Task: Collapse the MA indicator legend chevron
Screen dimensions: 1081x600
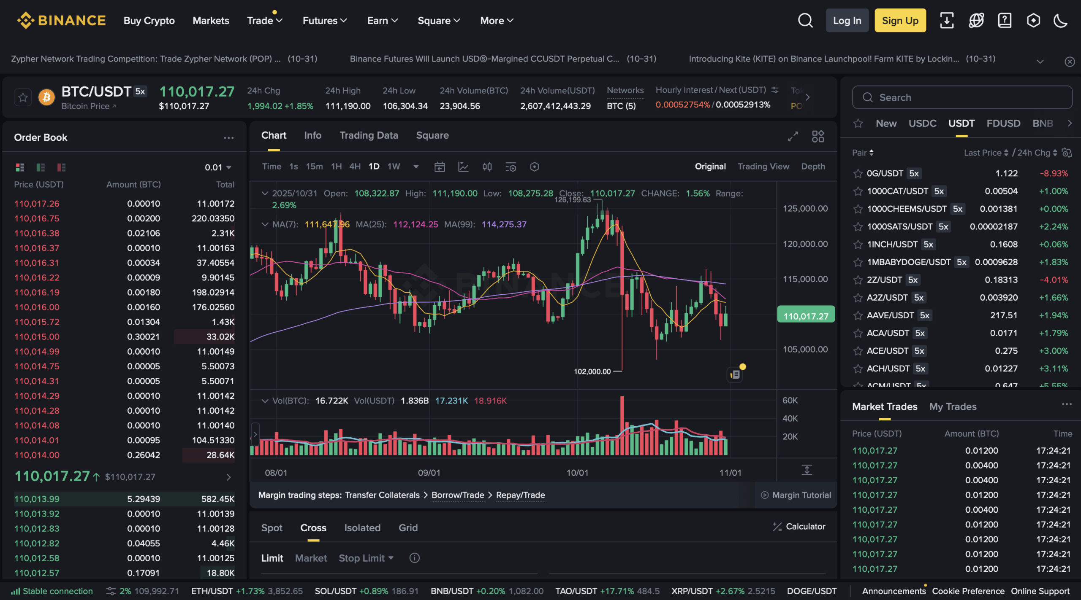Action: 265,224
